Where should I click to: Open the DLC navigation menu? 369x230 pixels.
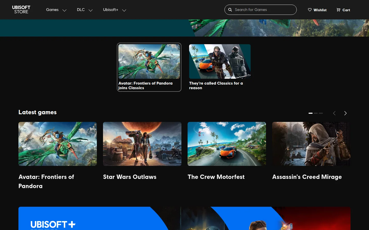click(x=81, y=10)
